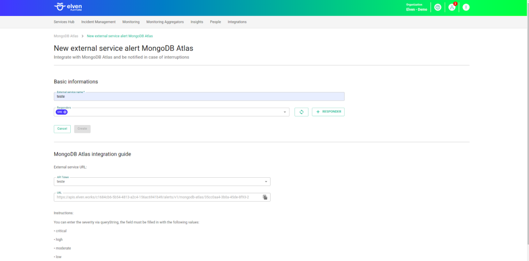Open the API Token dropdown
The width and height of the screenshot is (529, 261).
point(266,182)
